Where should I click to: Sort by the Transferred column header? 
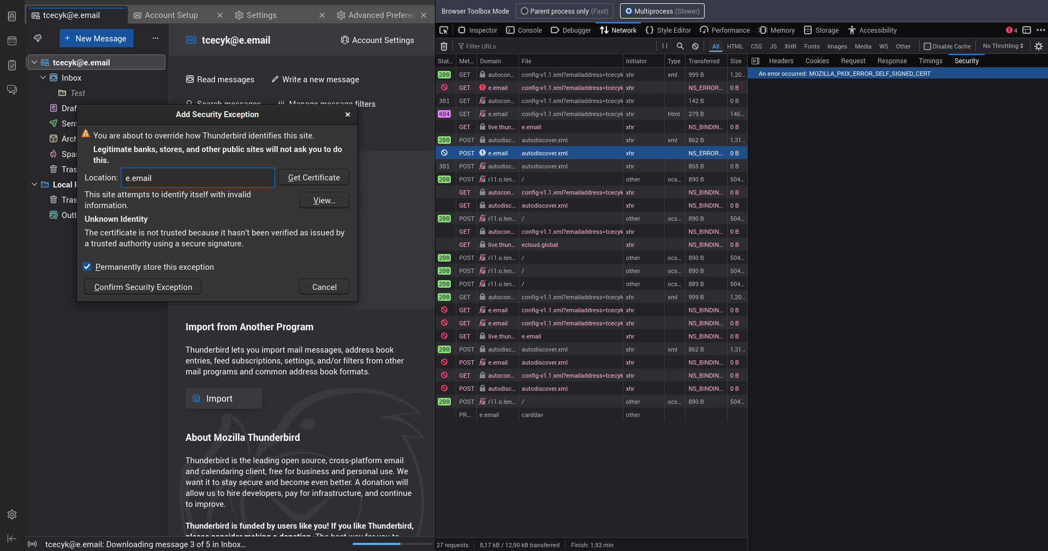(x=706, y=61)
